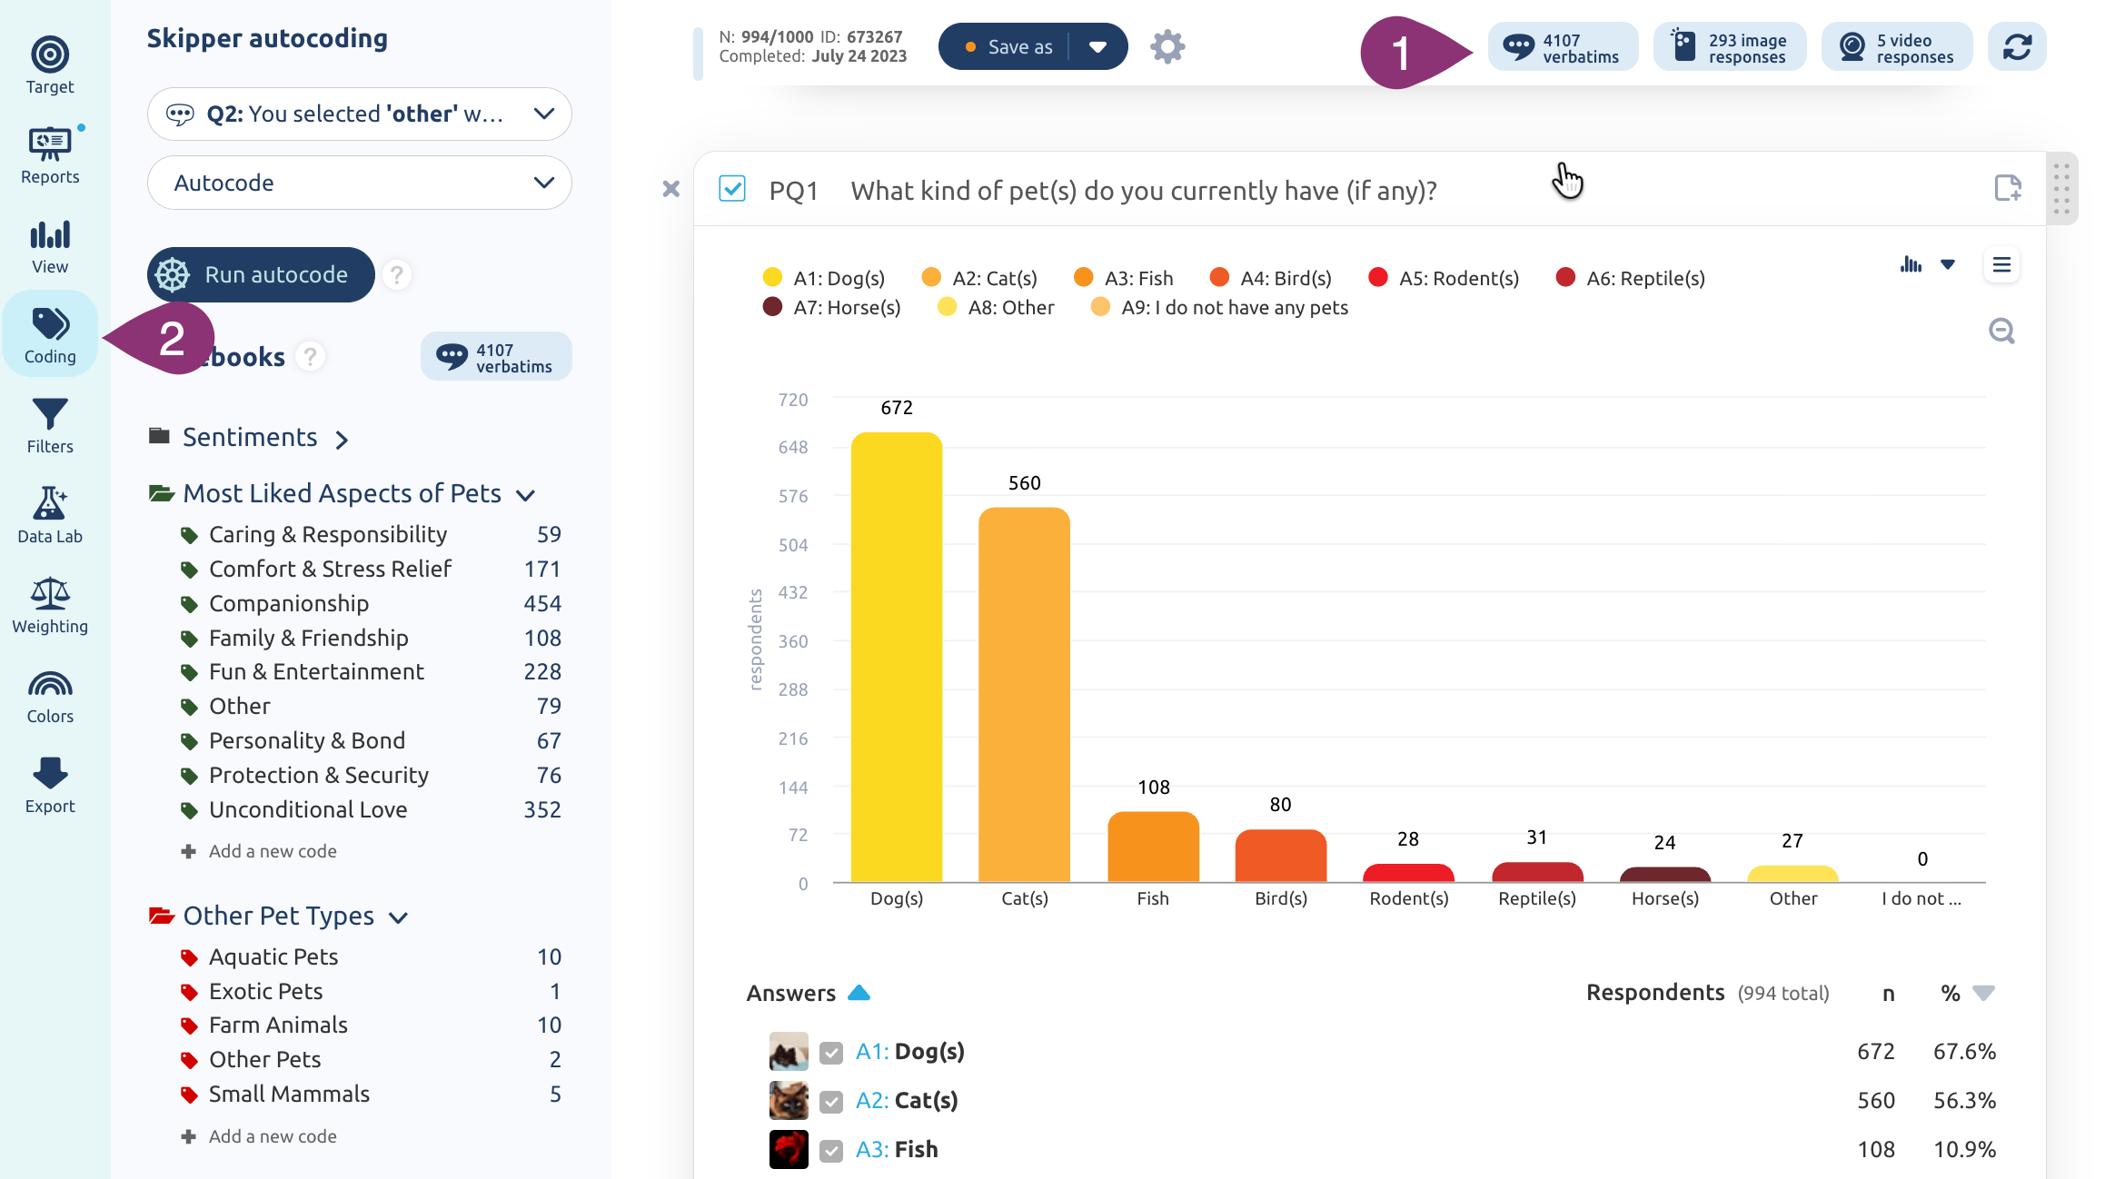Image resolution: width=2115 pixels, height=1179 pixels.
Task: Open the Data Lab section
Action: 50,515
